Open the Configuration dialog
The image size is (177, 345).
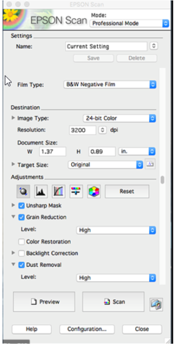pos(87,329)
